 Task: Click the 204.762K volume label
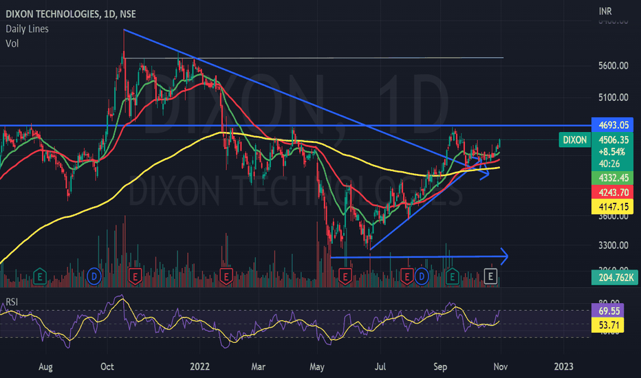[x=614, y=278]
